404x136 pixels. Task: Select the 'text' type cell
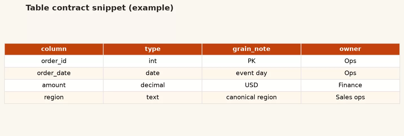tap(153, 97)
